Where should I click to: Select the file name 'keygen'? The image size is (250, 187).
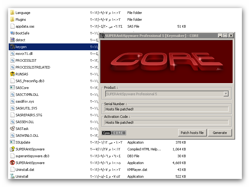[x=21, y=47]
